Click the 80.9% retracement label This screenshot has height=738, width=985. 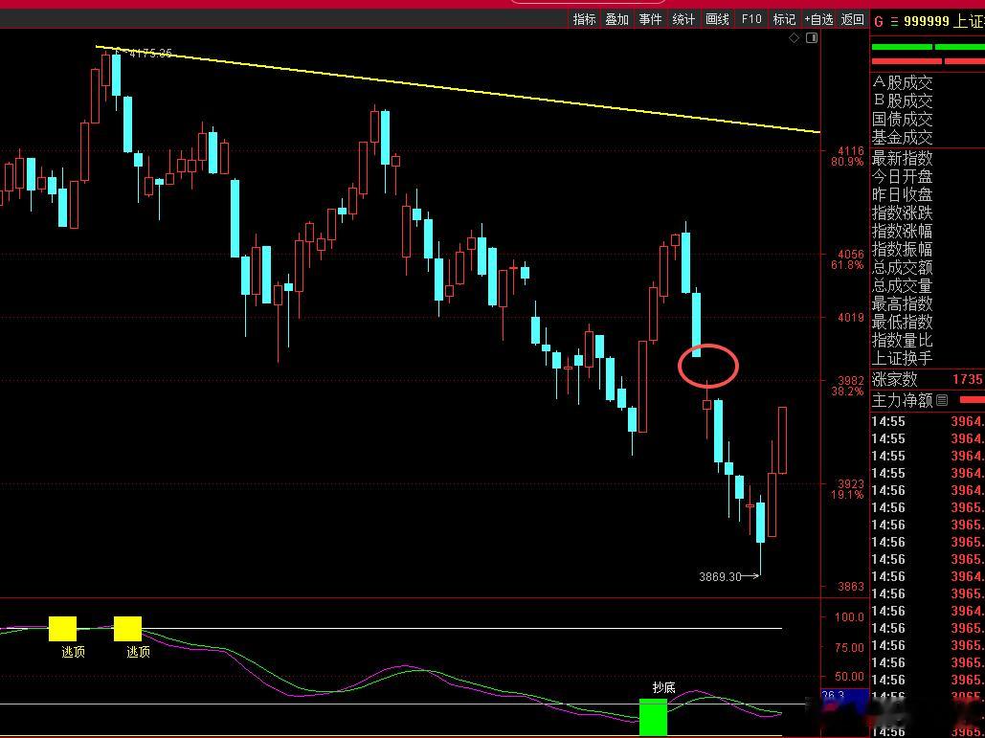(x=847, y=162)
